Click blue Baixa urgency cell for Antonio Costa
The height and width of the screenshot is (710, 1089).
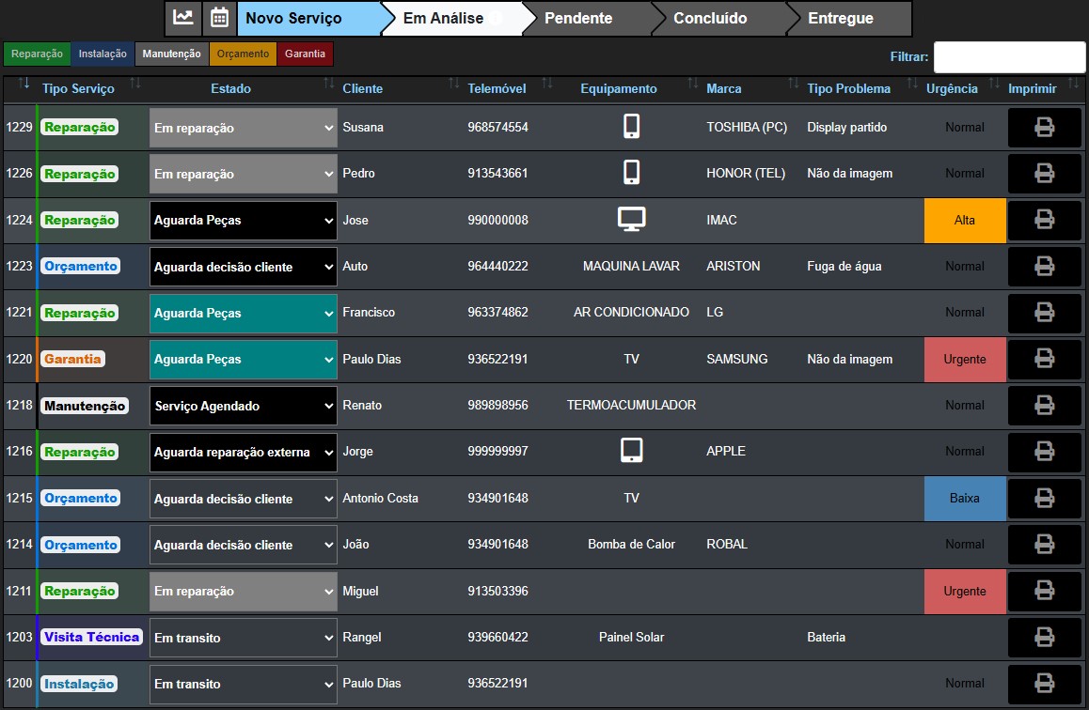[965, 499]
